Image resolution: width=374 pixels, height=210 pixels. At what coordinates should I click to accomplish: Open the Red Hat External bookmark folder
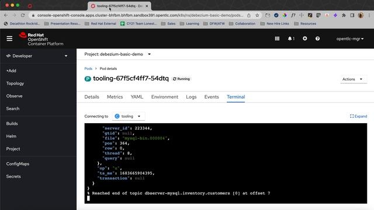101,23
